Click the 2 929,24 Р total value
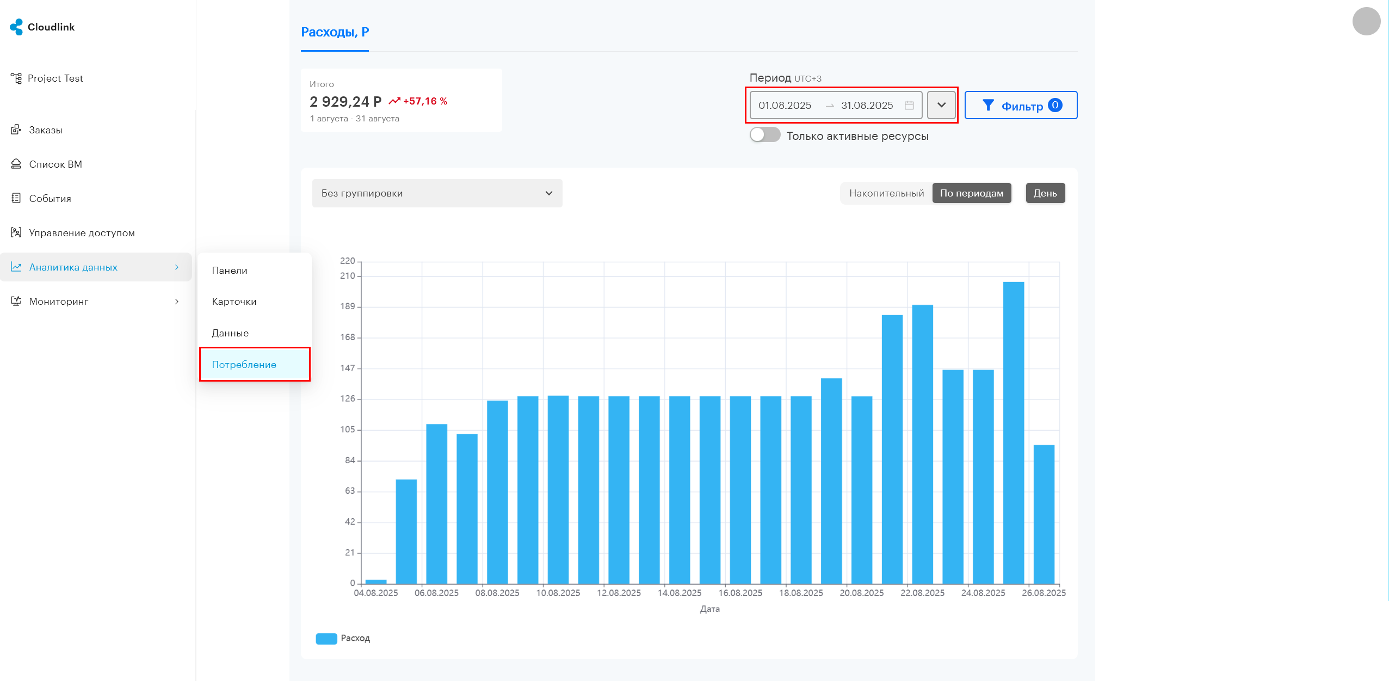The image size is (1389, 681). click(345, 101)
